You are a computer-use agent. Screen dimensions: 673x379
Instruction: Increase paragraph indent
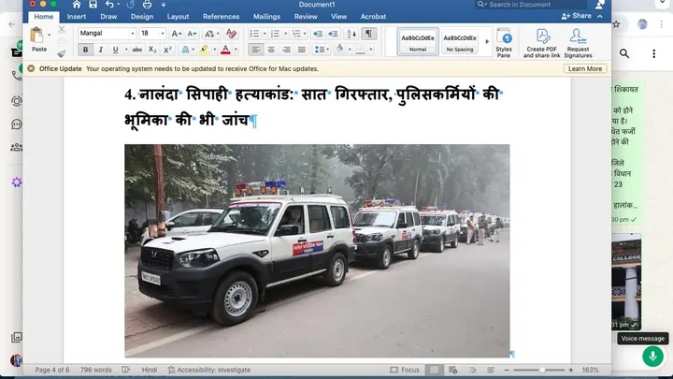[333, 34]
